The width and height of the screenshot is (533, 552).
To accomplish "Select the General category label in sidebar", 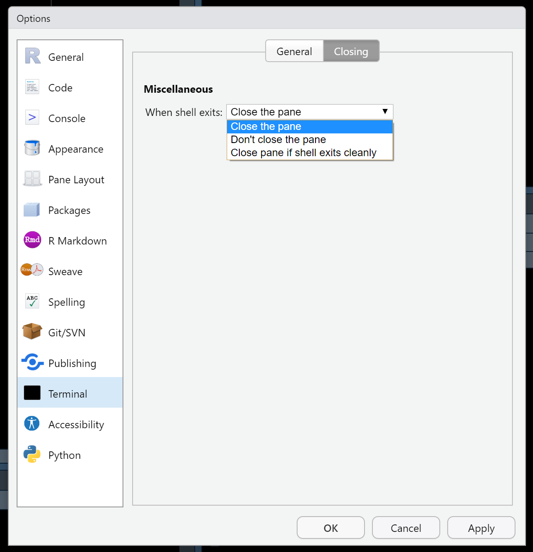I will pos(66,57).
